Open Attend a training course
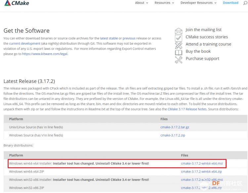The image size is (248, 193). (208, 44)
